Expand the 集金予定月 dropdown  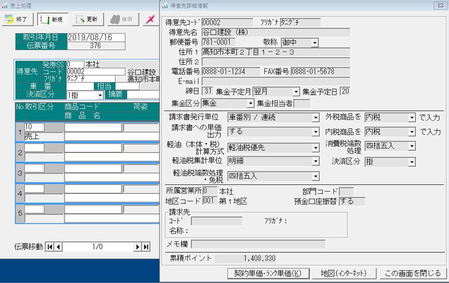(296, 91)
